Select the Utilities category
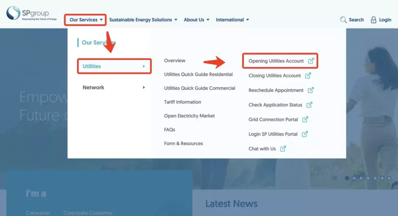Image resolution: width=398 pixels, height=216 pixels. tap(114, 66)
